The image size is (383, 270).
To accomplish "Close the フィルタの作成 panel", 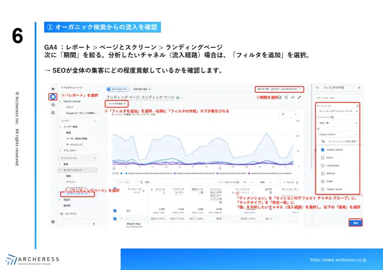I will (359, 88).
